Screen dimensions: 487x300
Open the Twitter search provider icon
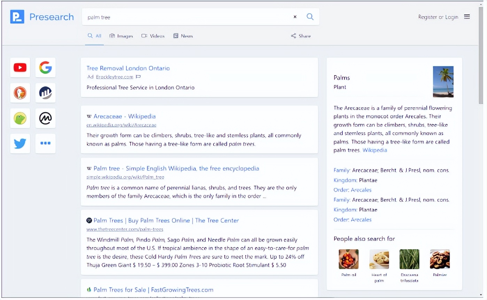tap(20, 143)
